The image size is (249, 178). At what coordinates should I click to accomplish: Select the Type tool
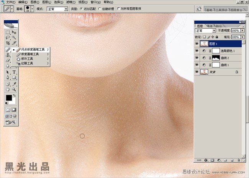click(x=14, y=72)
